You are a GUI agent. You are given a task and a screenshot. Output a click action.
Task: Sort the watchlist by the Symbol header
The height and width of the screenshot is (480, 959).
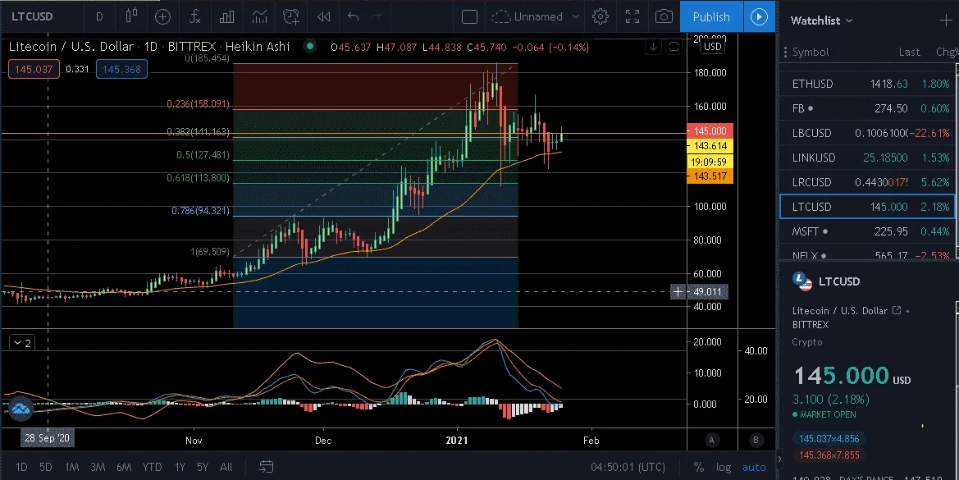coord(811,52)
